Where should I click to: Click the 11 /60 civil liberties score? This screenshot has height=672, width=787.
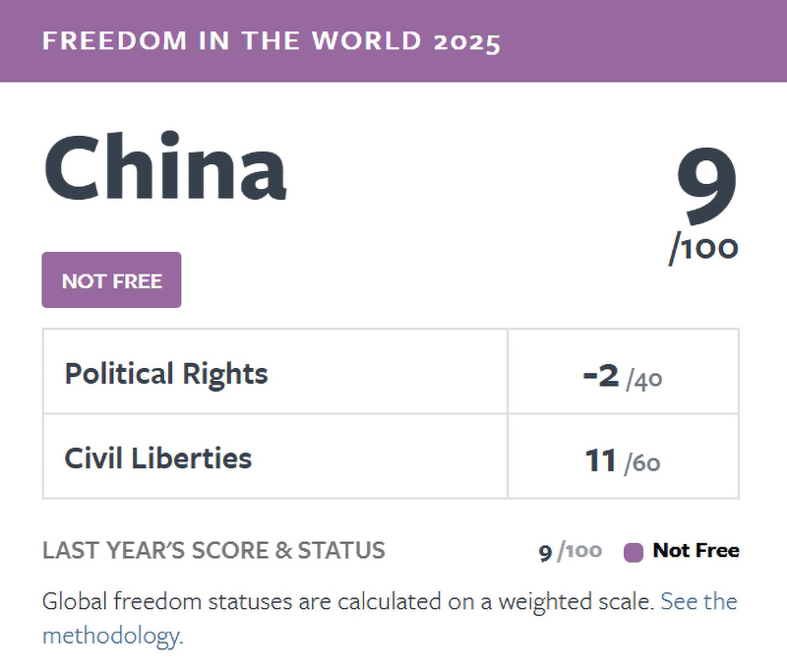[623, 460]
